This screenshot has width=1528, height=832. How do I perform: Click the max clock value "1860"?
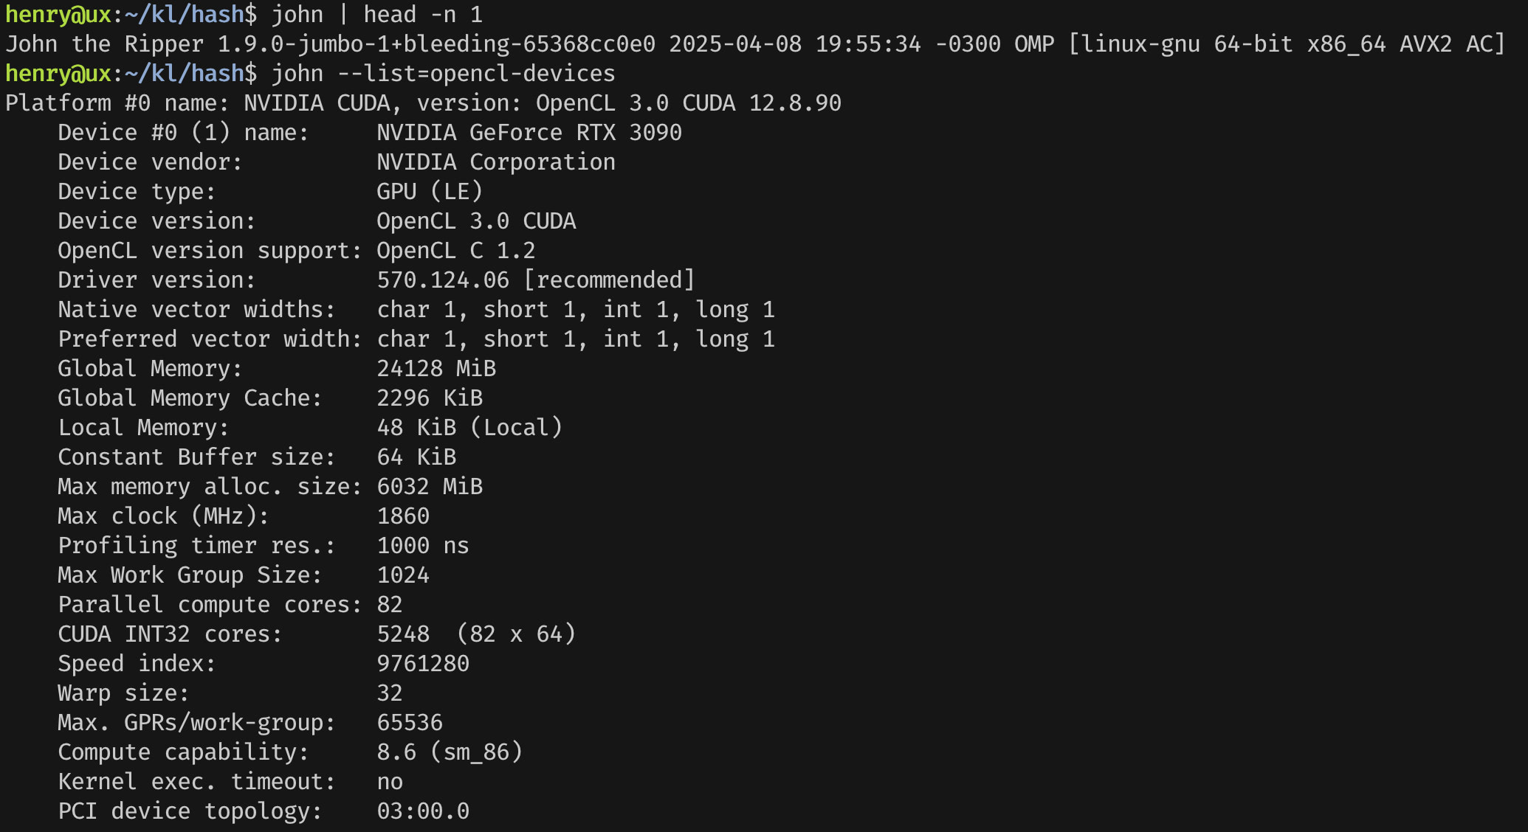402,516
